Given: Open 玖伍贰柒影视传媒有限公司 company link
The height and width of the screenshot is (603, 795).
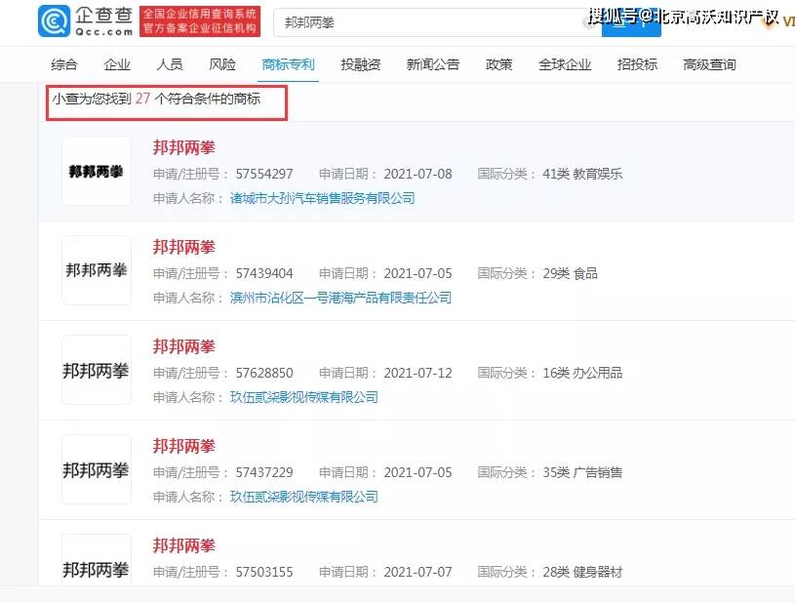Looking at the screenshot, I should 305,398.
